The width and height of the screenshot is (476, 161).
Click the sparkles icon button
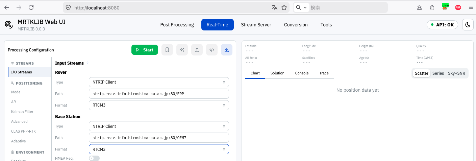coord(182,50)
